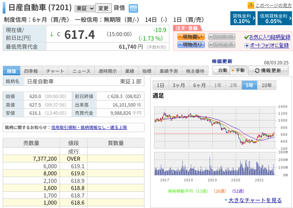
Task: Click the weekly price chart
Action: pyautogui.click(x=215, y=128)
